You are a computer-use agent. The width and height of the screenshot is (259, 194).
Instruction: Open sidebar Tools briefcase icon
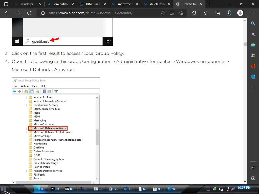click(x=253, y=45)
